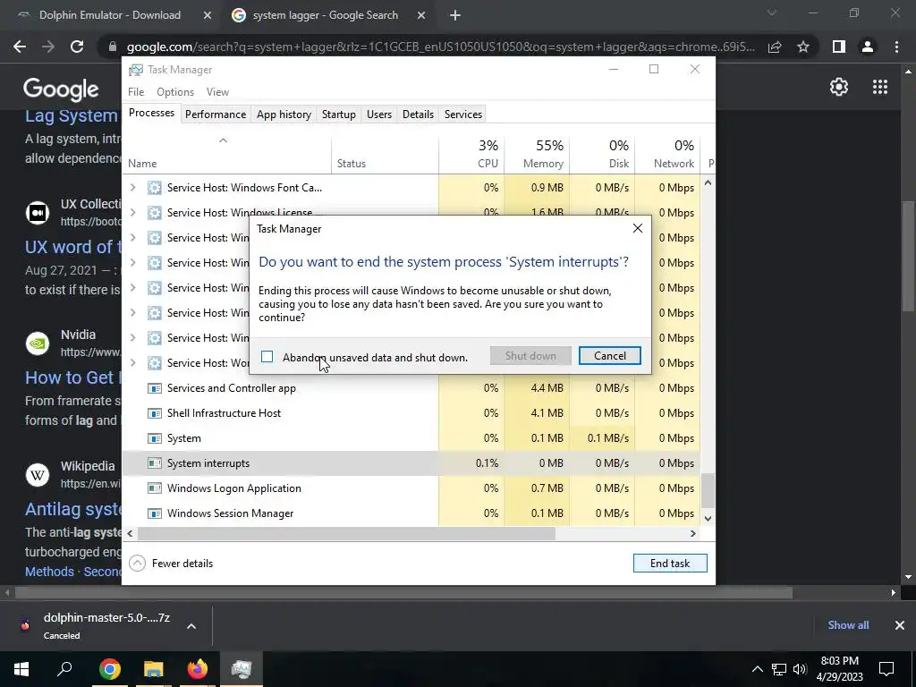Sort processes by Memory column
916x687 pixels.
point(537,154)
